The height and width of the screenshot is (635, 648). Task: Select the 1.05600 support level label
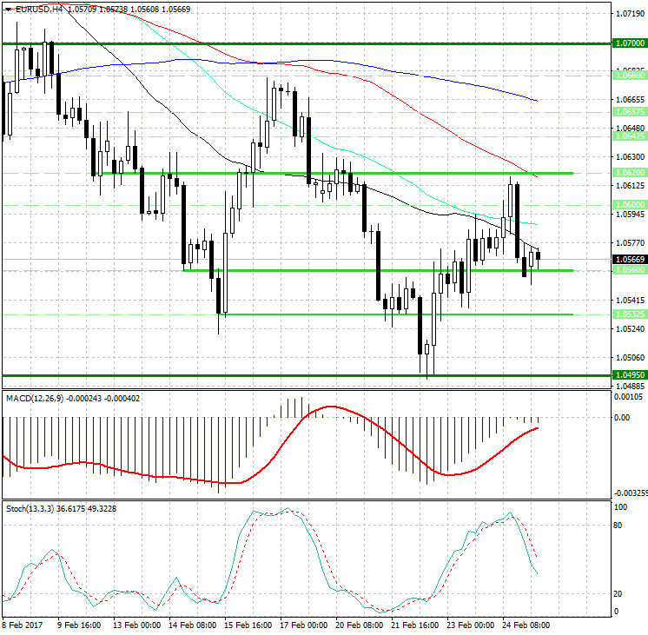(x=630, y=269)
